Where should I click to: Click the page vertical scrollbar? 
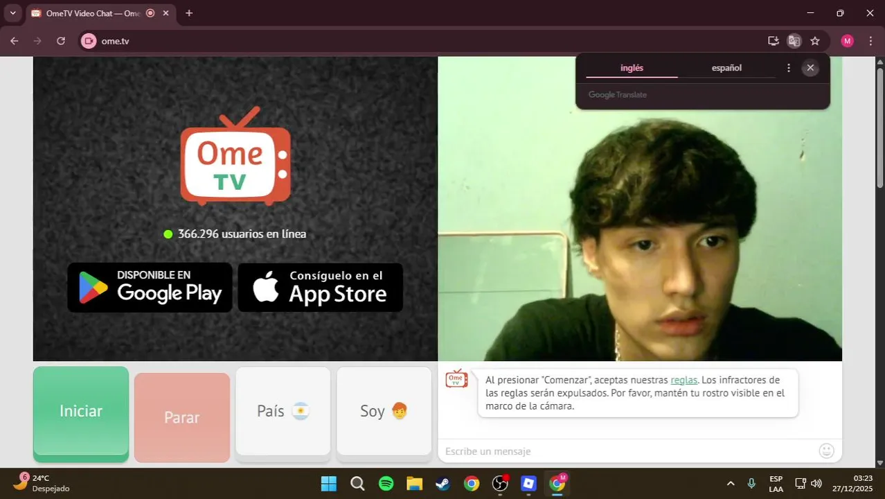tap(880, 127)
